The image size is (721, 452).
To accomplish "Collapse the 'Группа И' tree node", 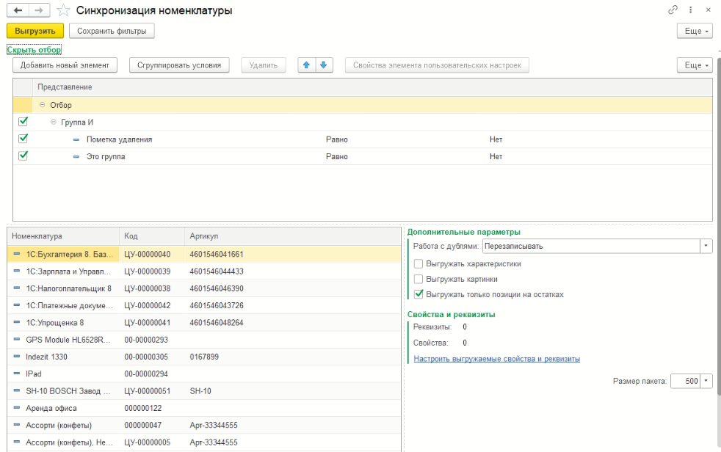I will [x=54, y=122].
